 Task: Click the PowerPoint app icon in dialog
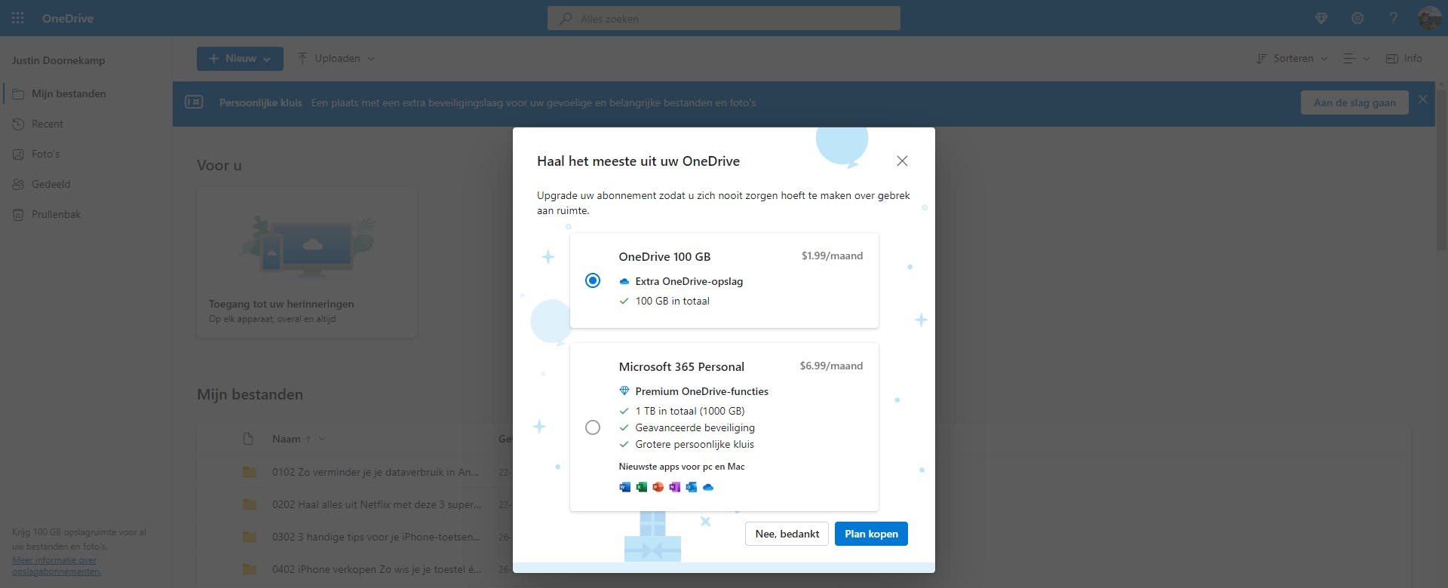[x=658, y=487]
